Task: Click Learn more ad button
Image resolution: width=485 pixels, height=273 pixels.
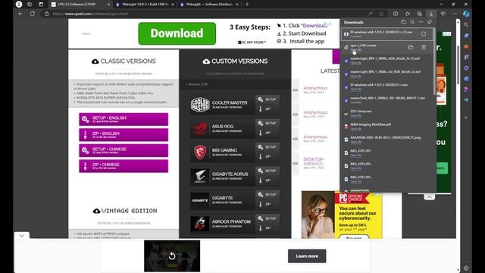Action: pos(307,256)
